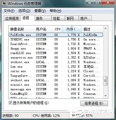Viewport: 116px width, 120px height.
Task: Toggle 显示所有用户的进程 checkbox
Action: (x=10, y=103)
